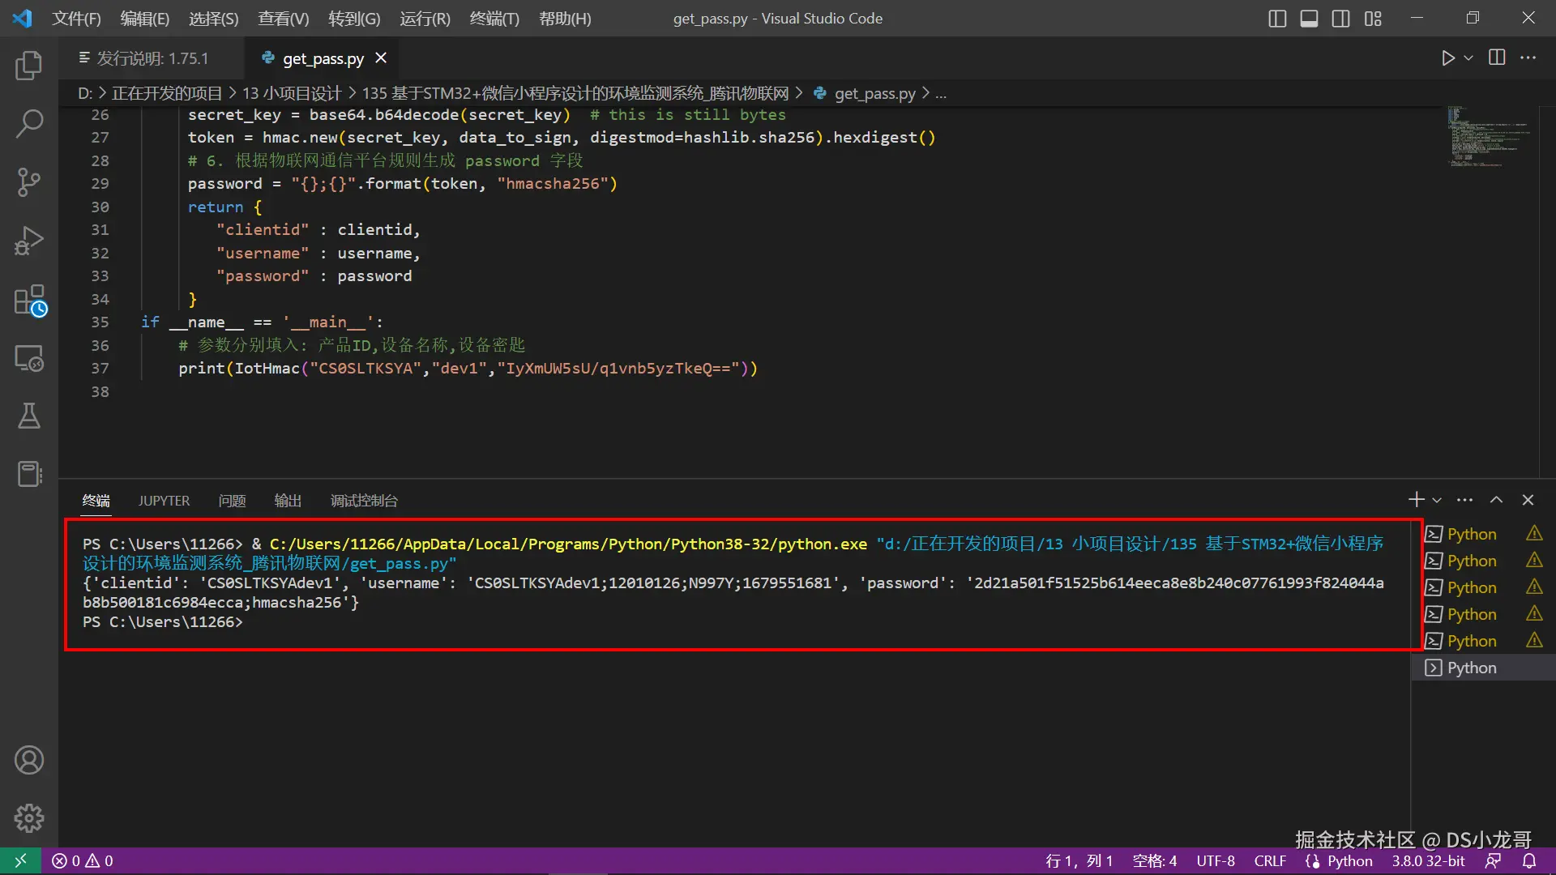Open the Explorer view in activity bar
Screen dimensions: 1556x875
pyautogui.click(x=29, y=66)
